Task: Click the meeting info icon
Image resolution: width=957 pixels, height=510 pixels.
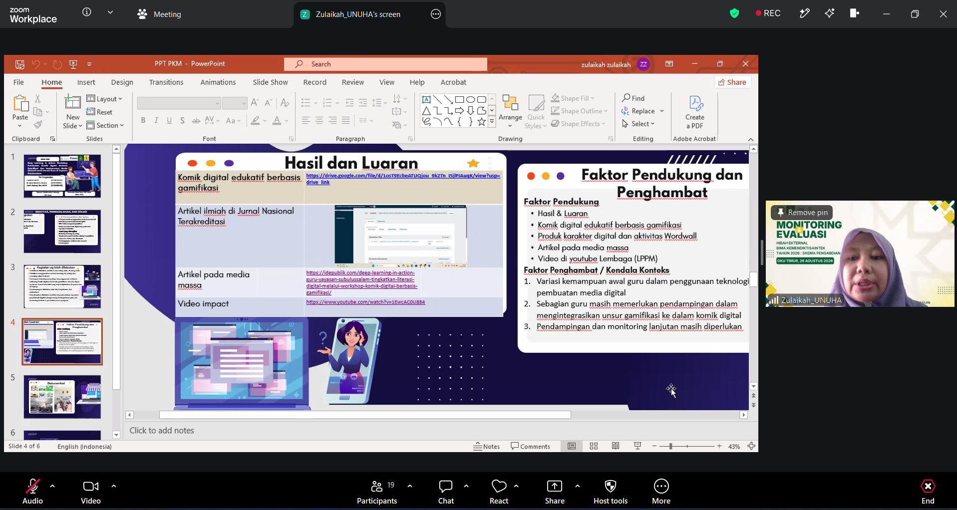Action: coord(87,12)
